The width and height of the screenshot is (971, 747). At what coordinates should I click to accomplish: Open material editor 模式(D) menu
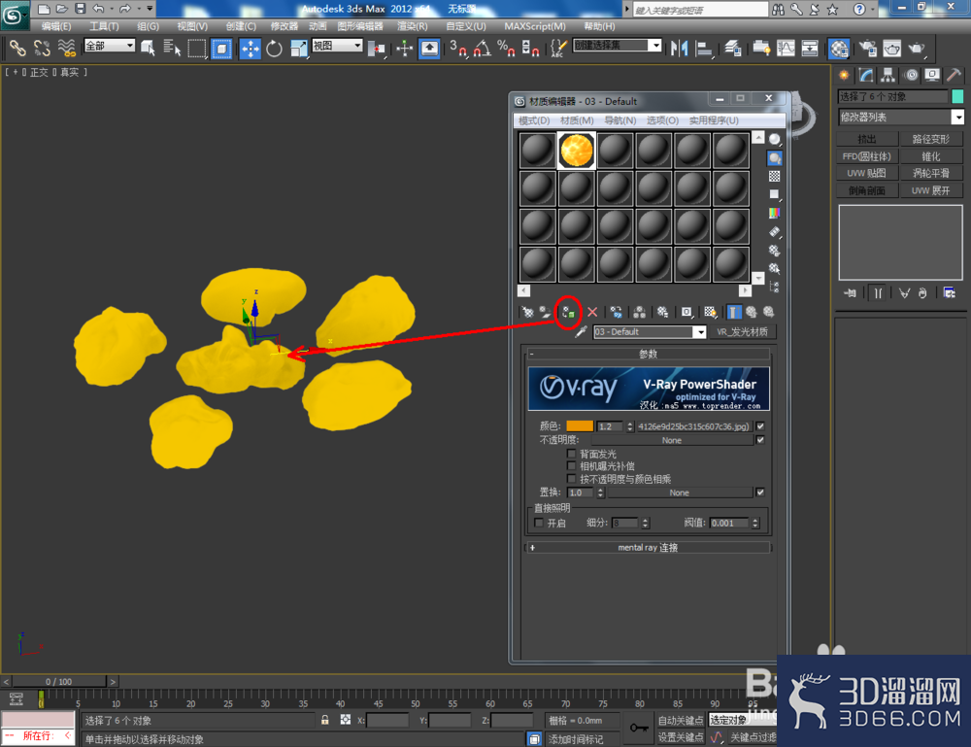534,120
